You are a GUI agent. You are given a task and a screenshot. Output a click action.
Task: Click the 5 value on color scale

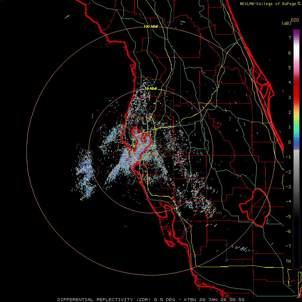click(290, 67)
